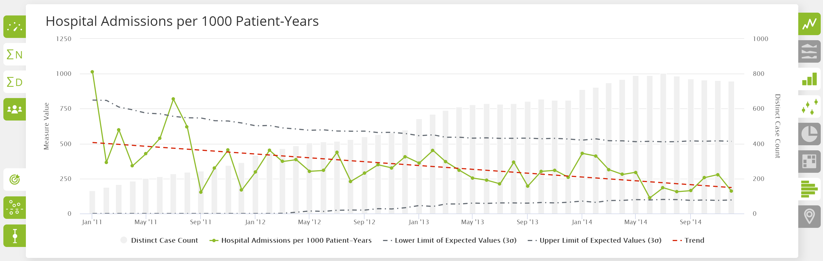Image resolution: width=823 pixels, height=261 pixels.
Task: Click the Jan '11 data point
Action: coord(92,71)
